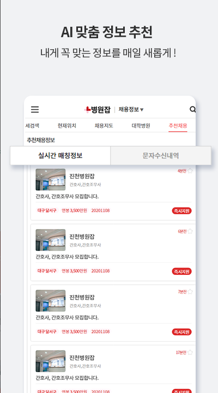Open 진천병원잡 title in the 7분전 listing
The image size is (218, 393).
(82, 297)
